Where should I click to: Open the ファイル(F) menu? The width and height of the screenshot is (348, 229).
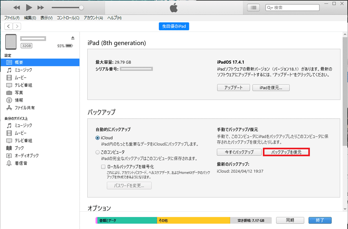click(12, 18)
